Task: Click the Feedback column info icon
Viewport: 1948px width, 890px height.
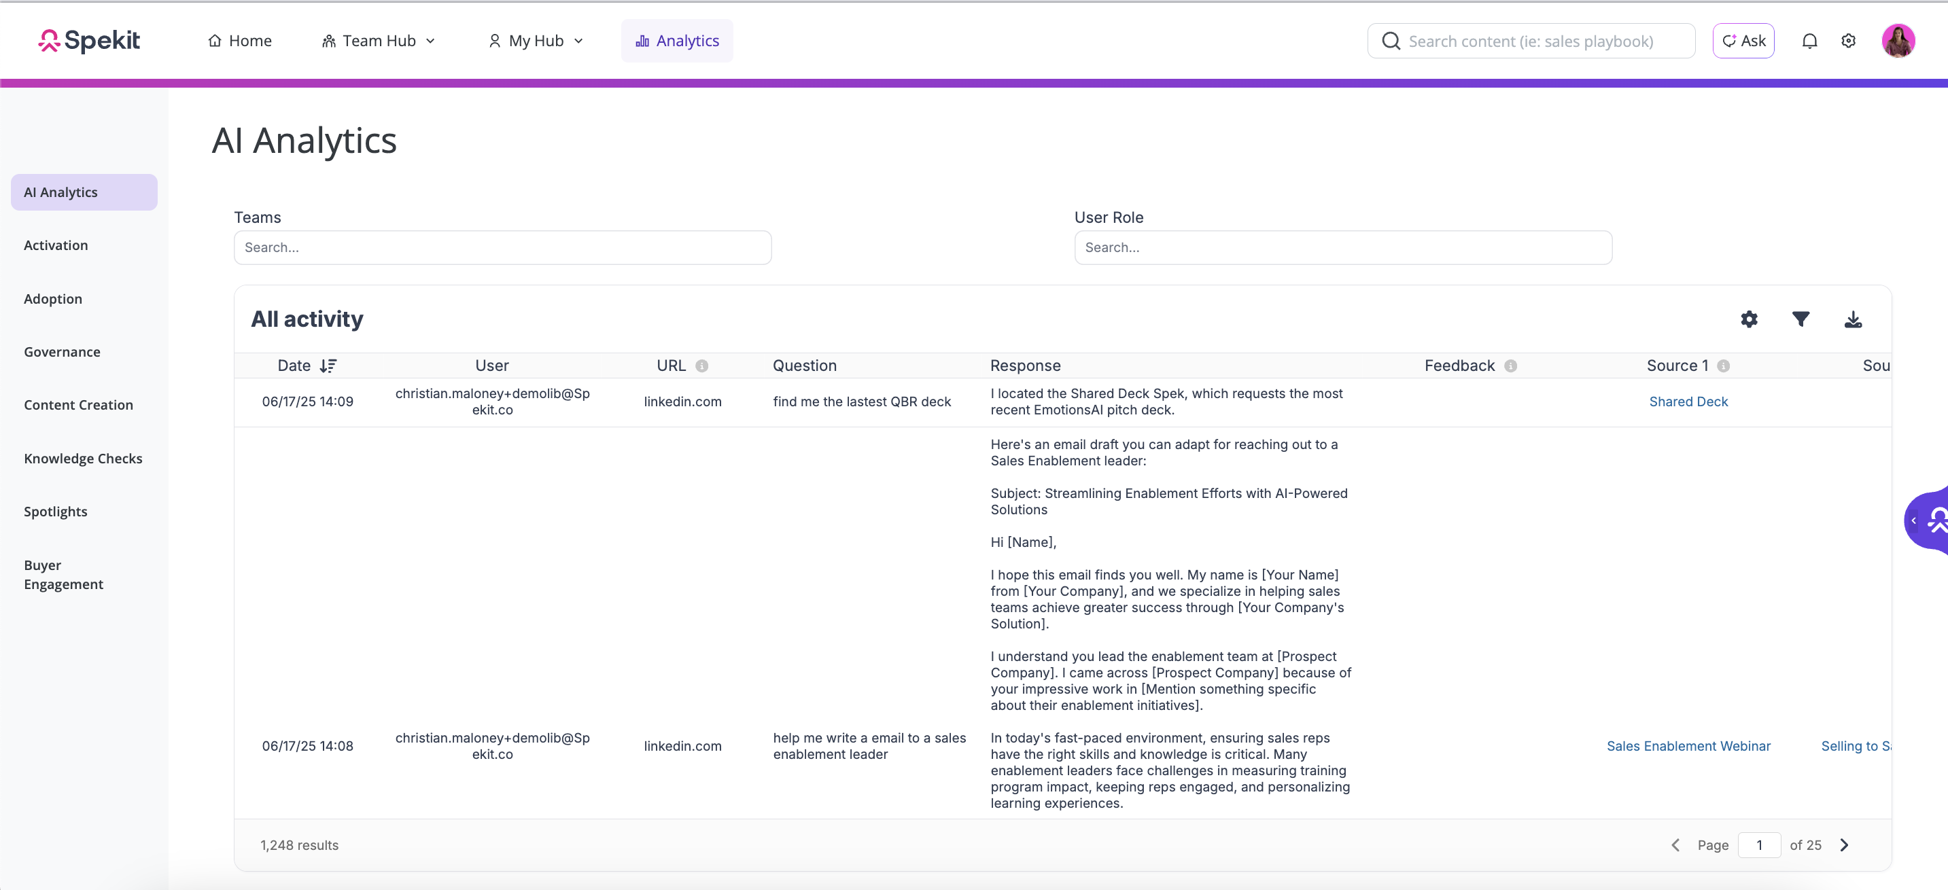Action: click(1510, 366)
